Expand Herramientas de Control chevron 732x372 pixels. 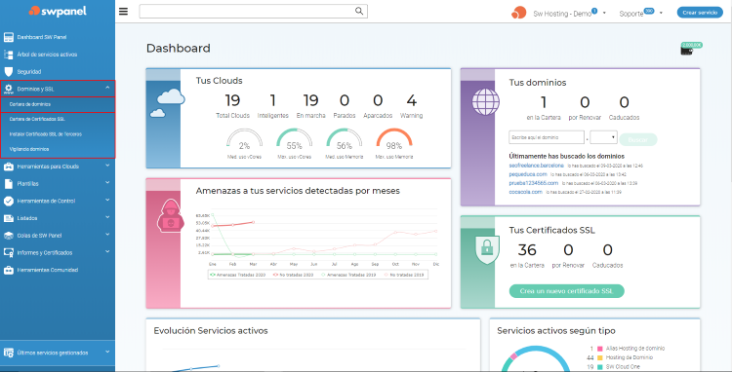(x=107, y=200)
